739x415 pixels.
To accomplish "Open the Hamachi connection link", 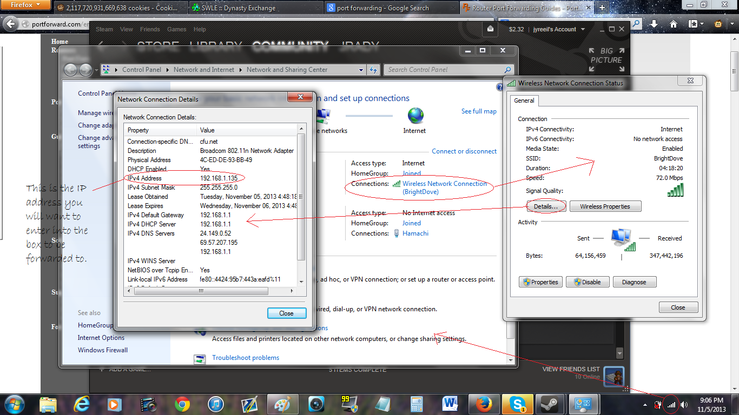I will coord(415,233).
